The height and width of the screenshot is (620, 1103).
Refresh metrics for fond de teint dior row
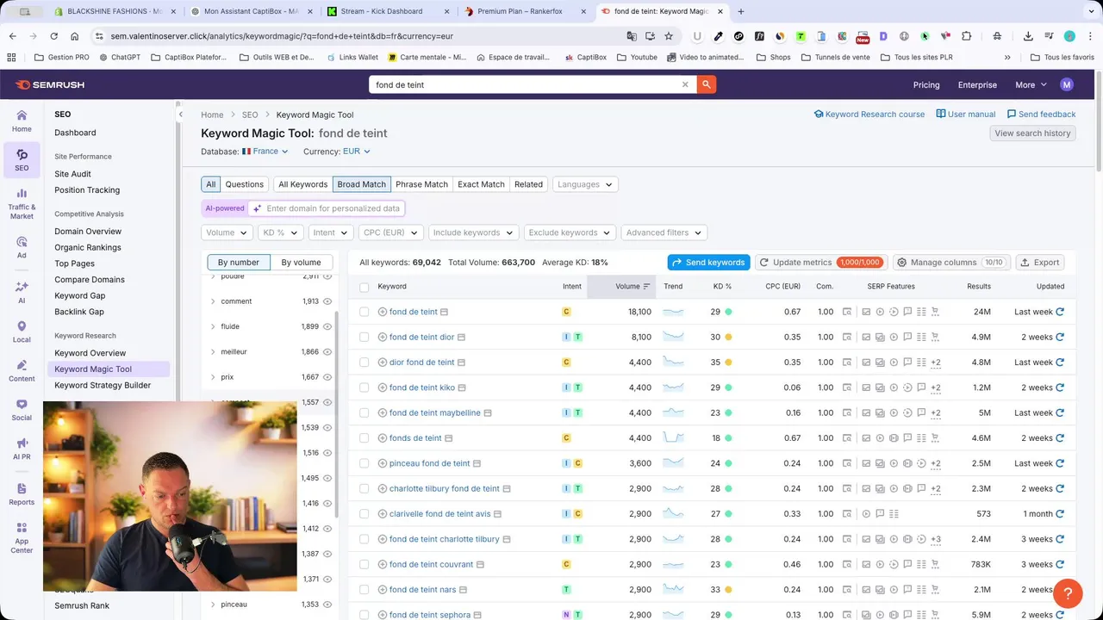[x=1060, y=337]
